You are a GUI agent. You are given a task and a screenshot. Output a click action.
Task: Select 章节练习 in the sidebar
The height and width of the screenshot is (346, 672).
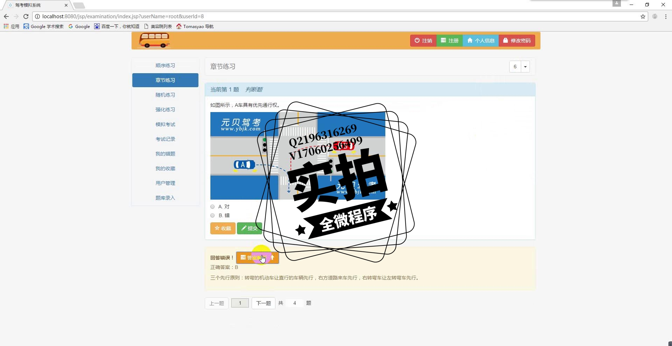(x=165, y=80)
